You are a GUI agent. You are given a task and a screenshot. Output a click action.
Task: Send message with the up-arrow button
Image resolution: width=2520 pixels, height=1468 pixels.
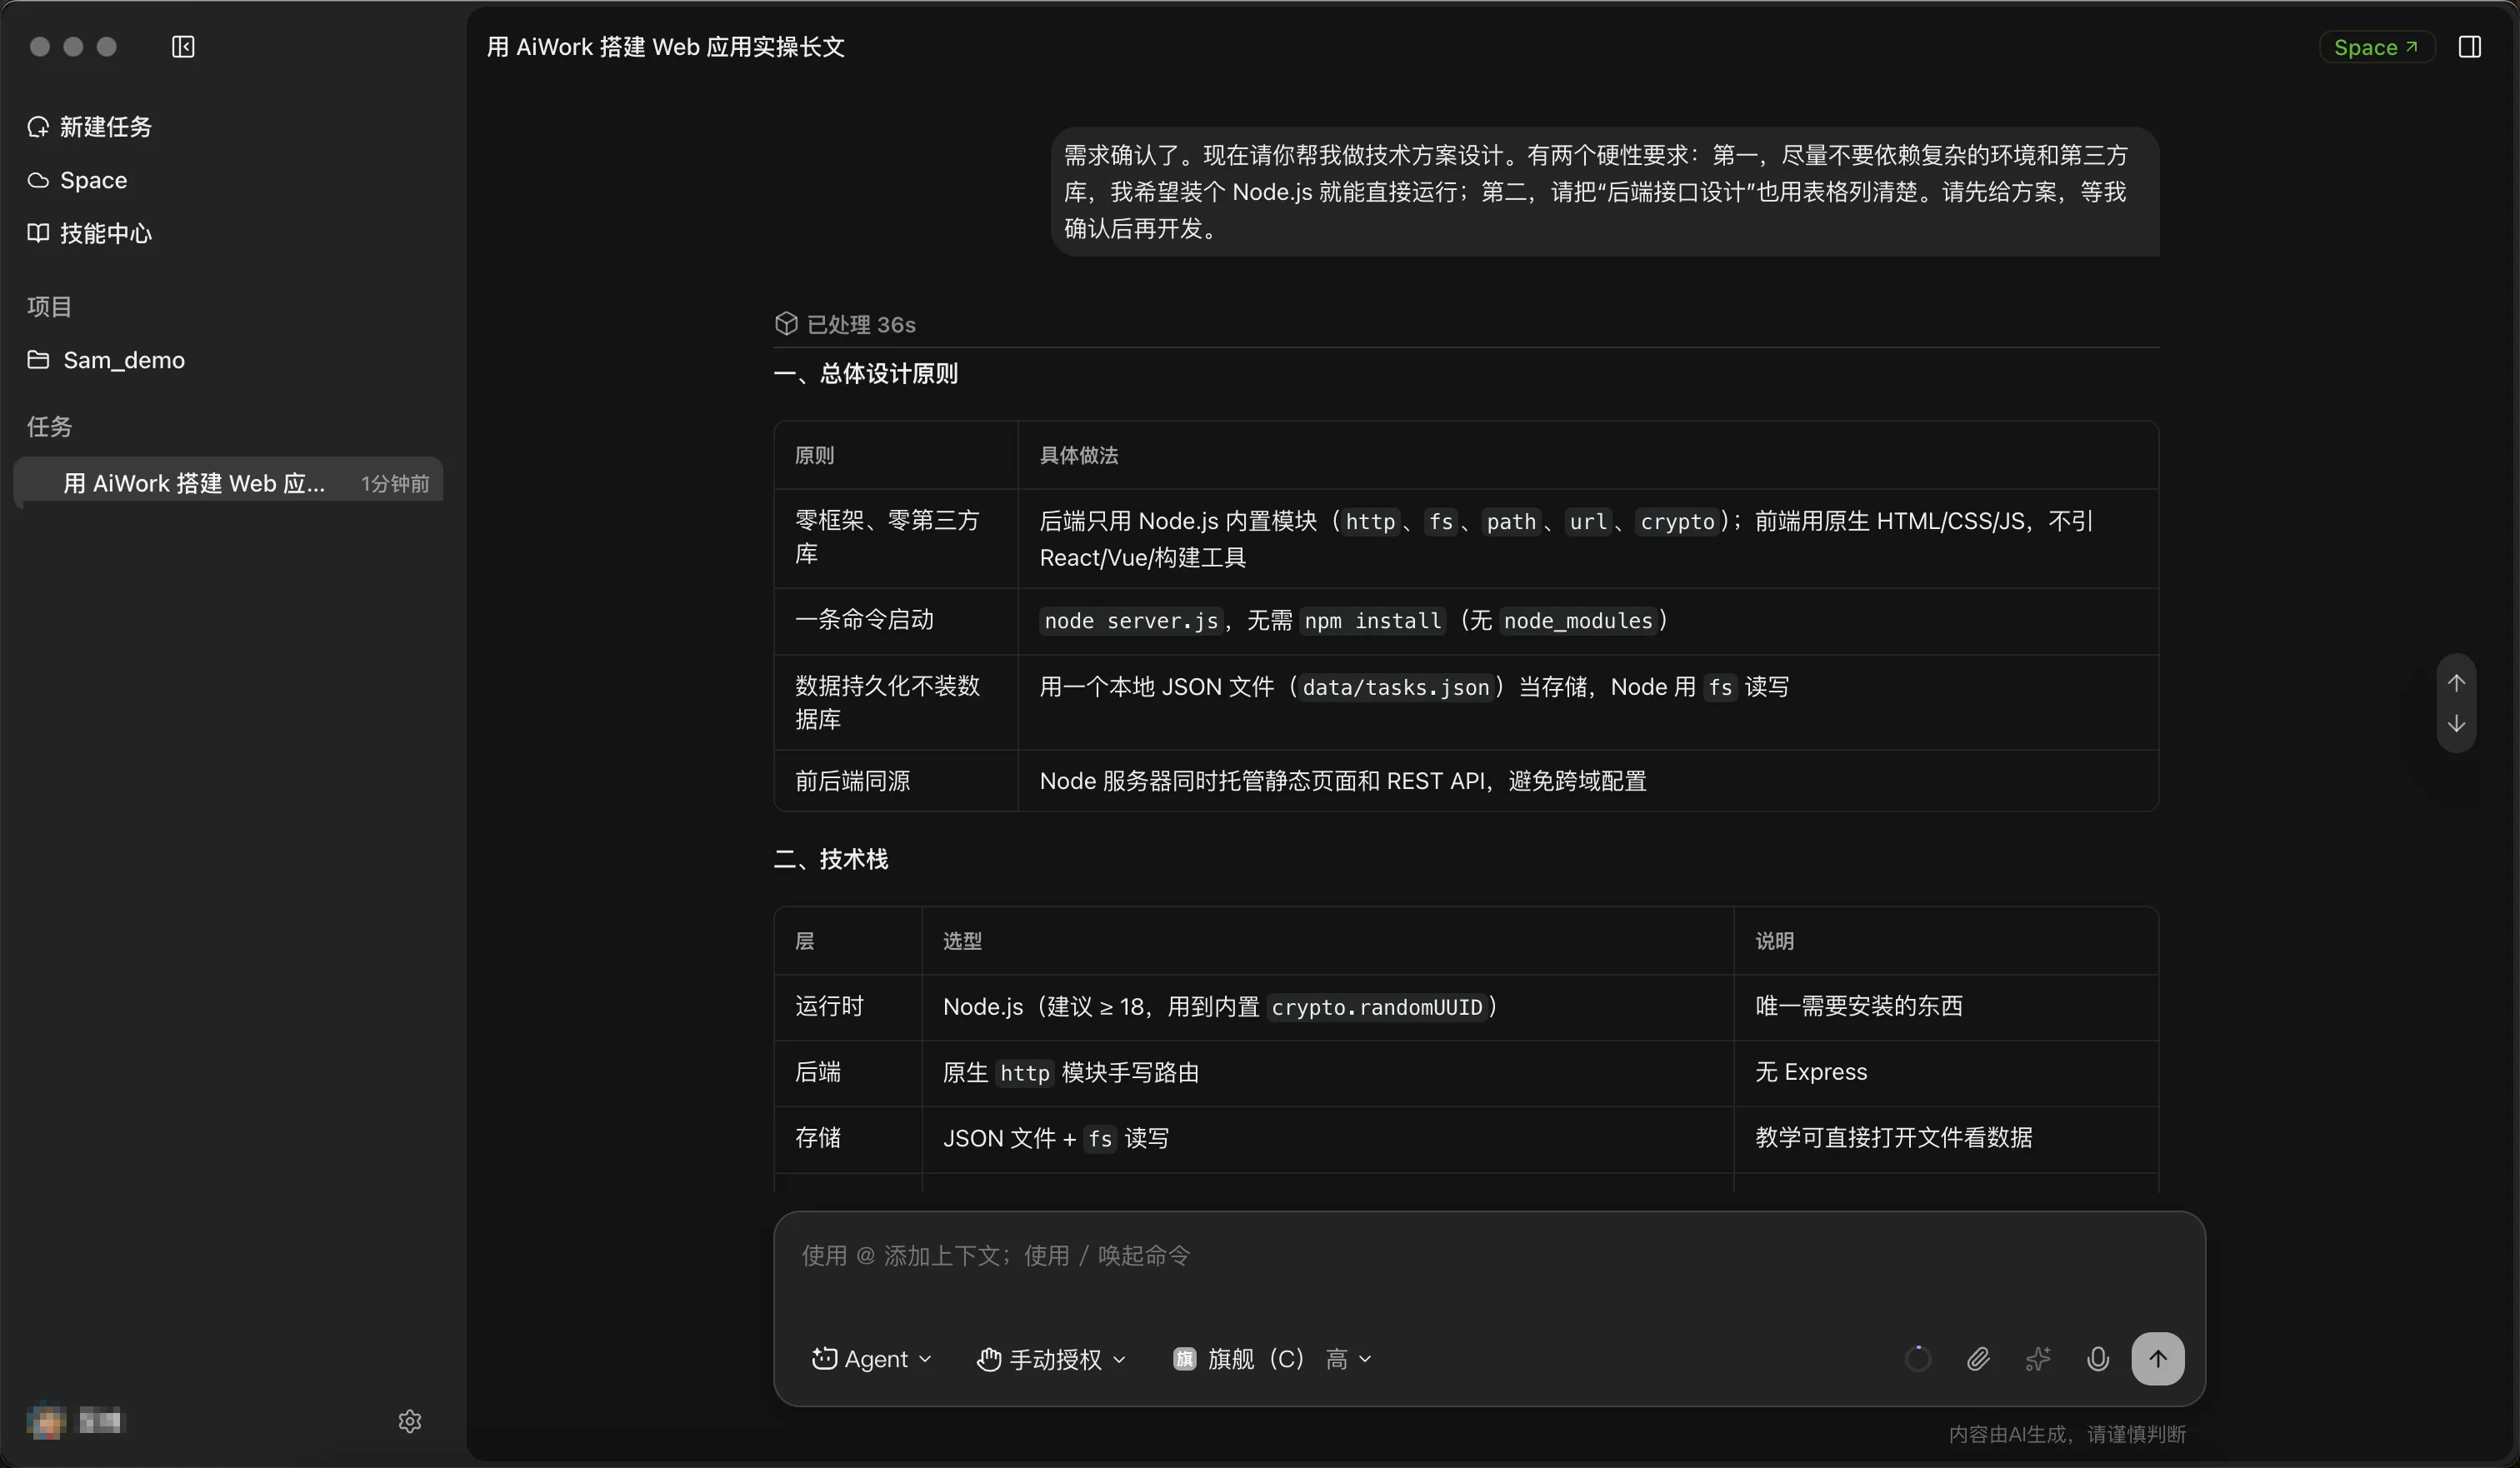click(x=2157, y=1359)
